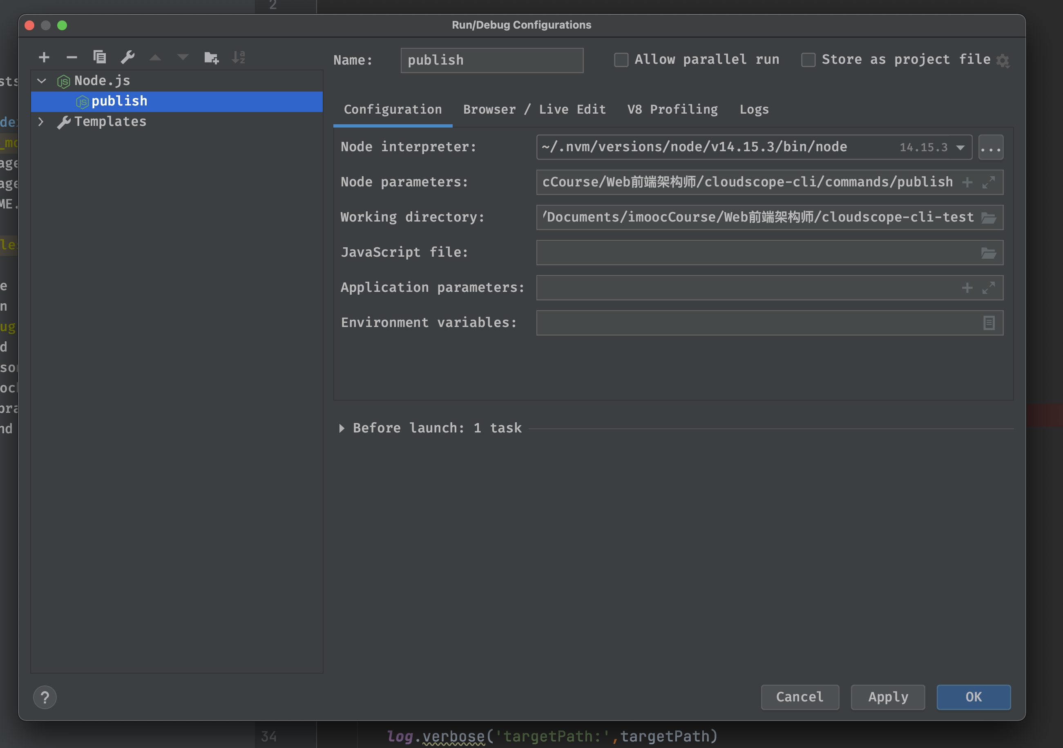The height and width of the screenshot is (748, 1063).
Task: Insert macro into Node parameters field
Action: [x=967, y=182]
